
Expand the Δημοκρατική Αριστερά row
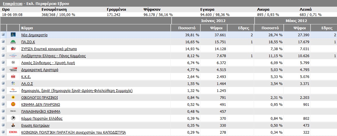[3, 70]
